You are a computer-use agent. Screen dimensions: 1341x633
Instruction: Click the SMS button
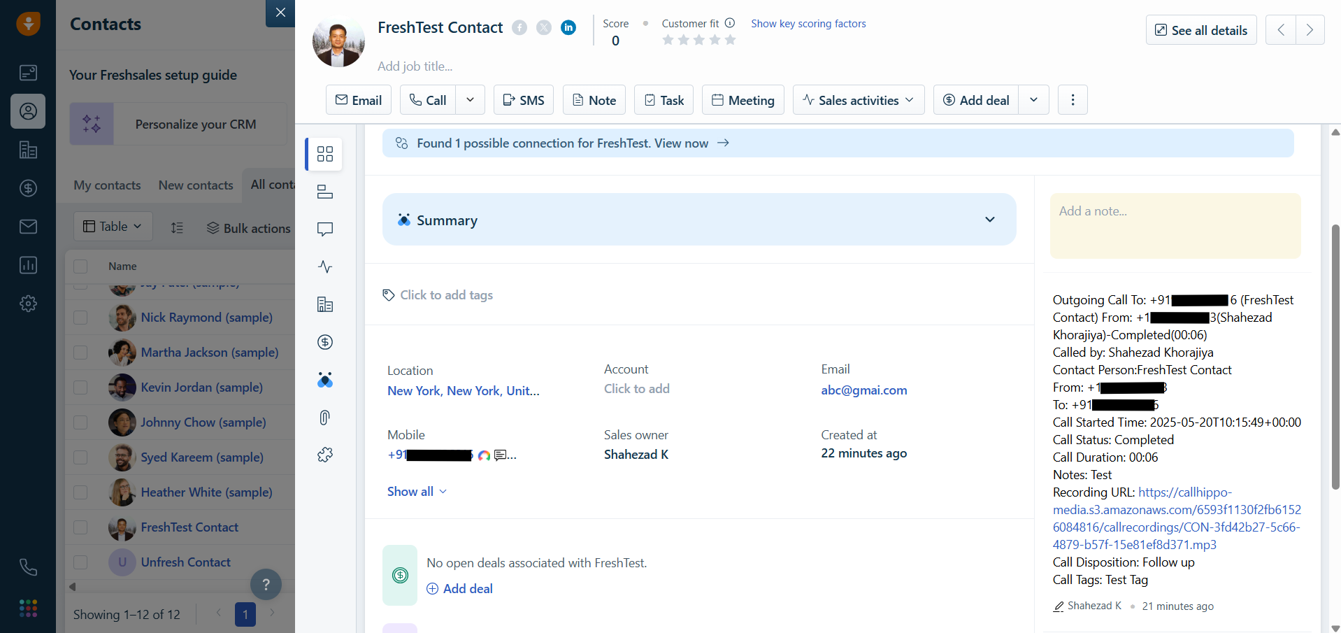coord(524,100)
